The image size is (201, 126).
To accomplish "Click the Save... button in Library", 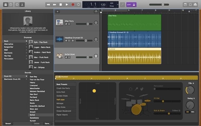I will [x=47, y=123].
